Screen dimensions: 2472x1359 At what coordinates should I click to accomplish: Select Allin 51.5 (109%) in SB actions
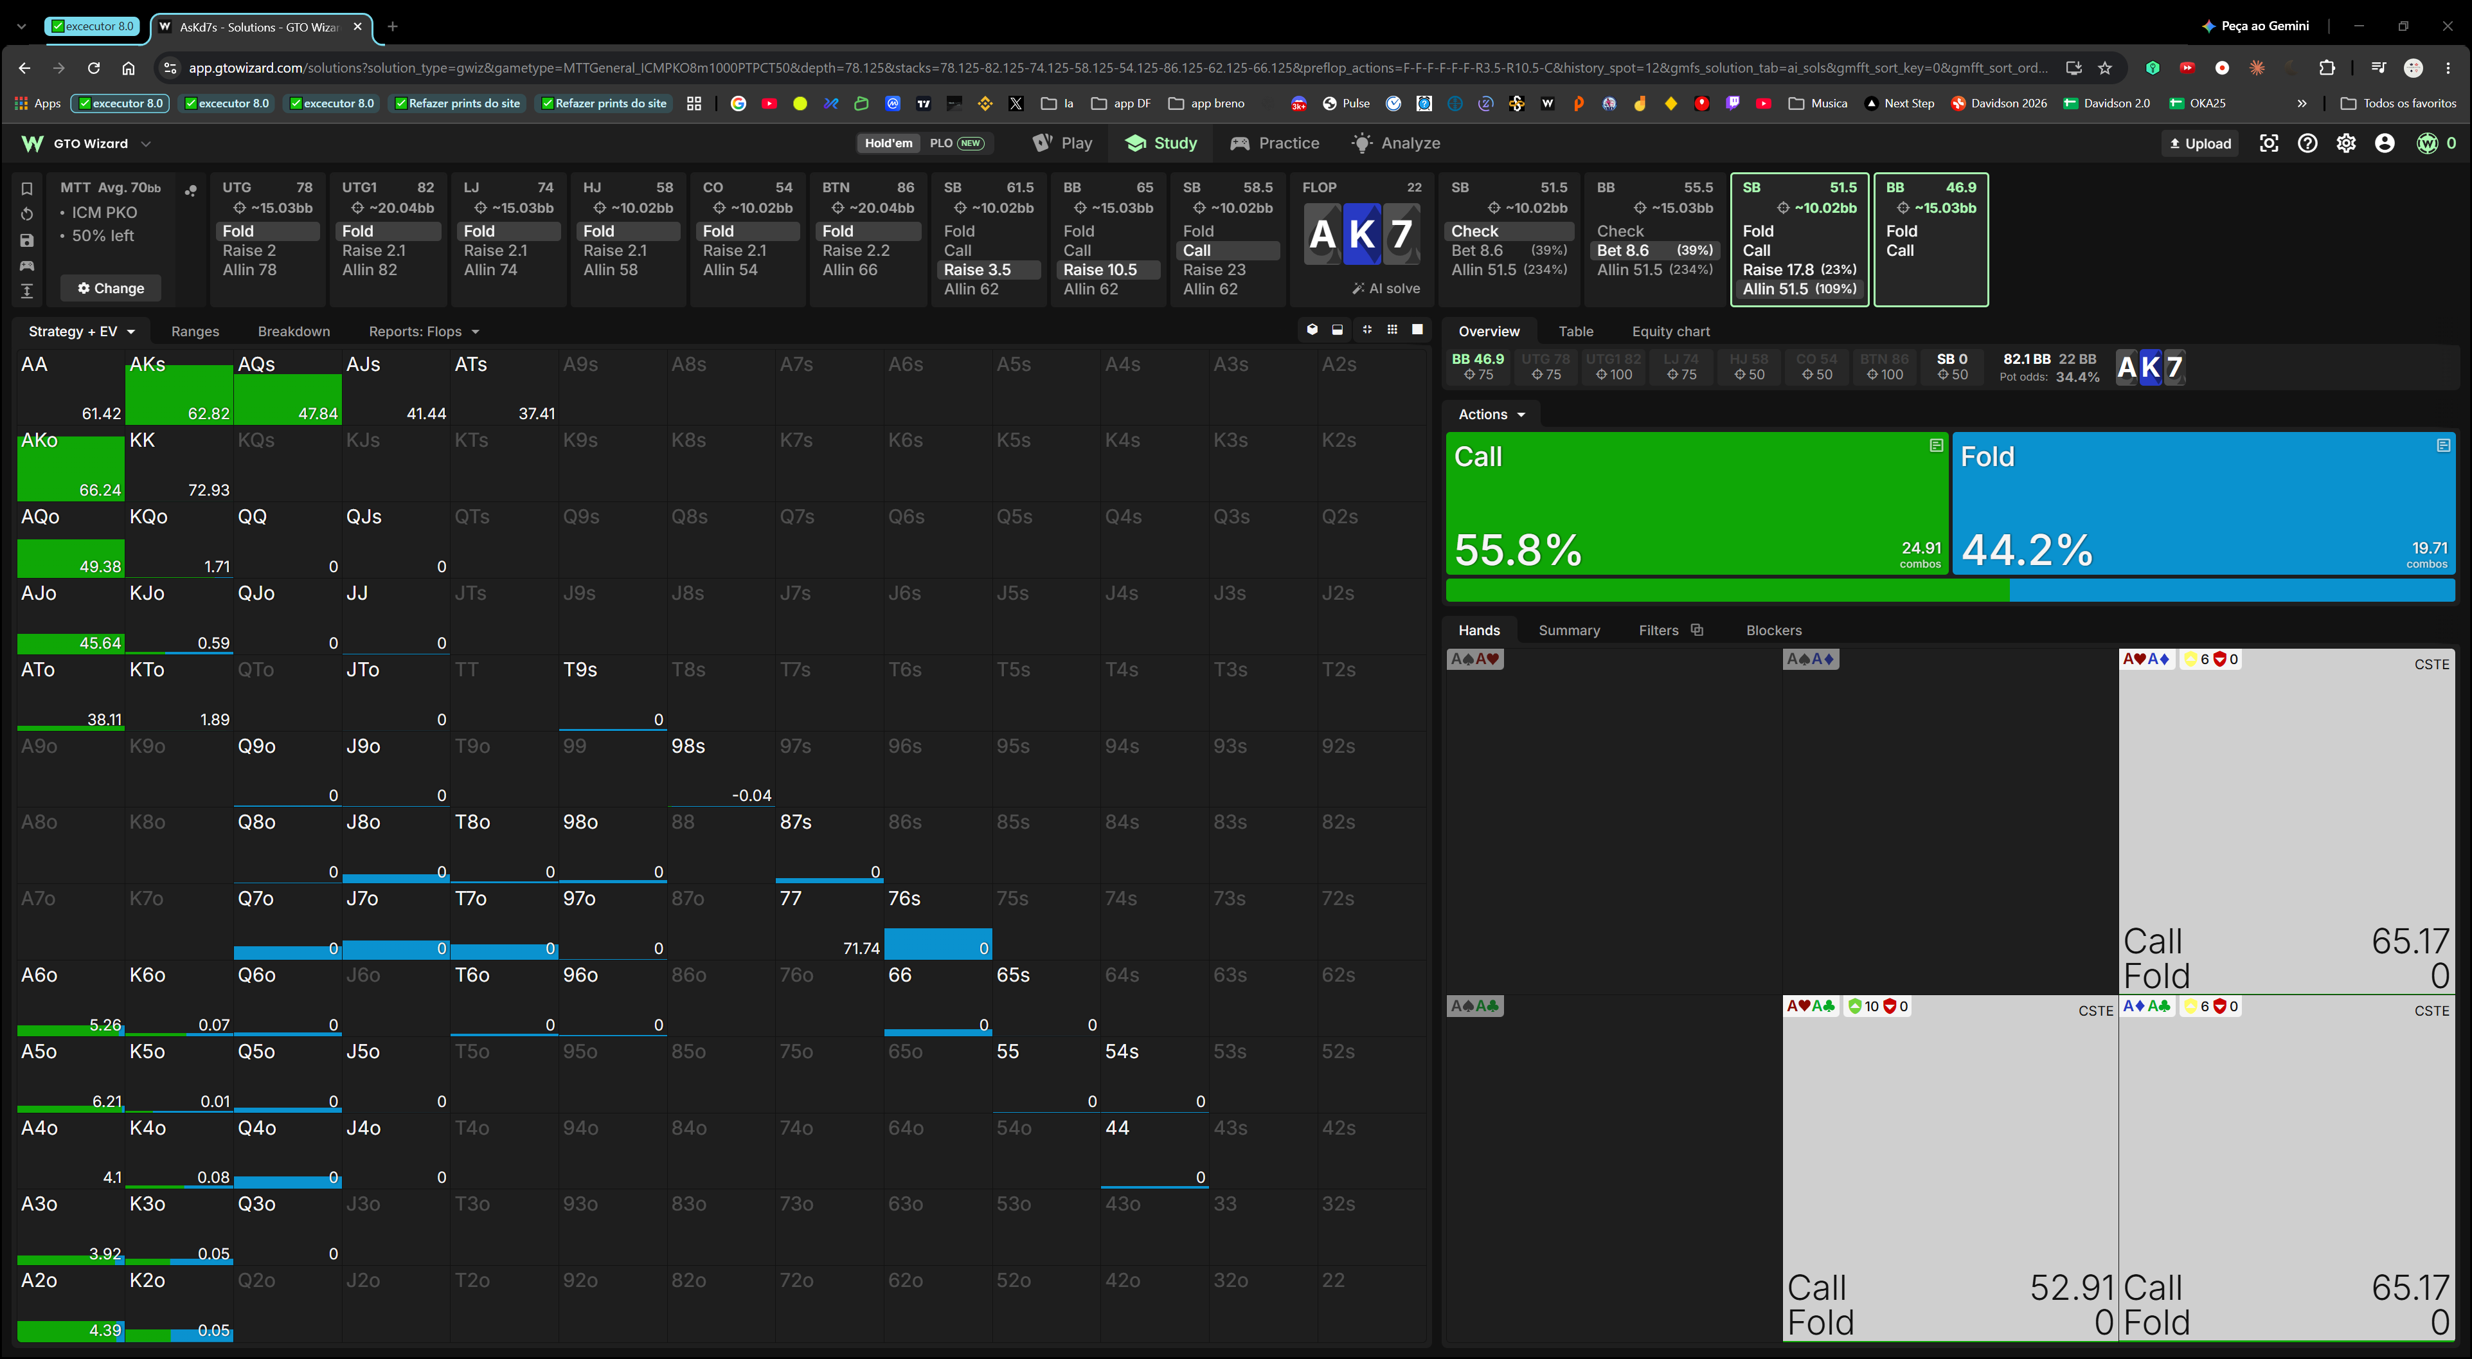click(x=1799, y=289)
